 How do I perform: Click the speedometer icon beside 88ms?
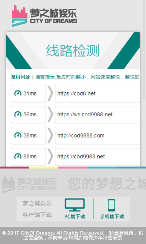18,156
